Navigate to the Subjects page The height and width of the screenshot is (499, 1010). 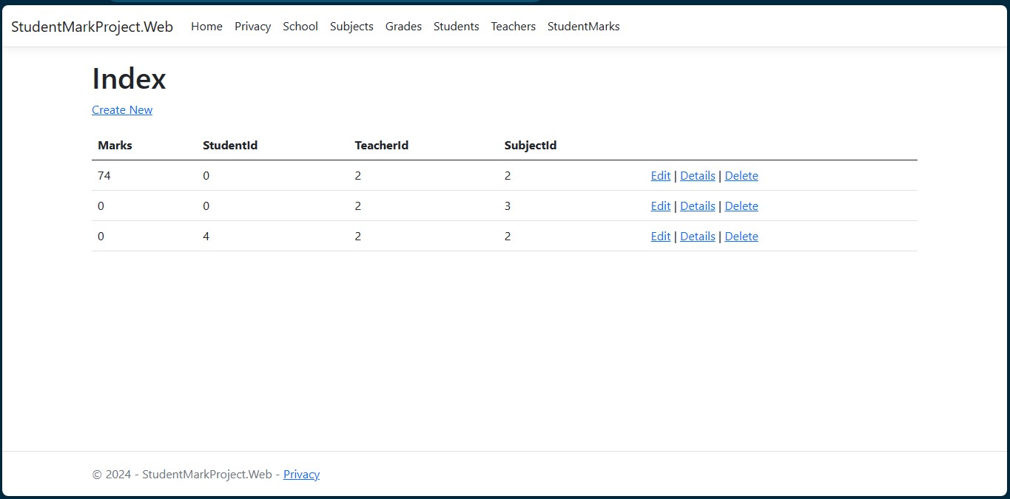351,27
